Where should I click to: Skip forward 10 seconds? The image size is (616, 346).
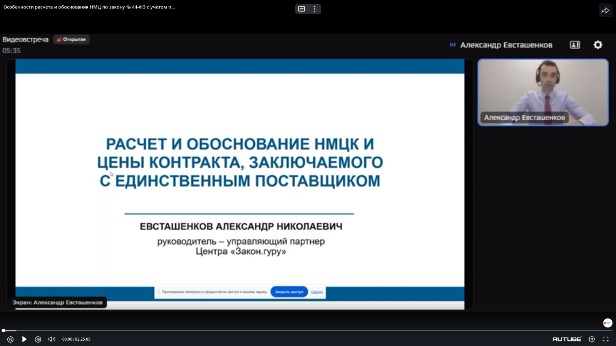point(38,339)
